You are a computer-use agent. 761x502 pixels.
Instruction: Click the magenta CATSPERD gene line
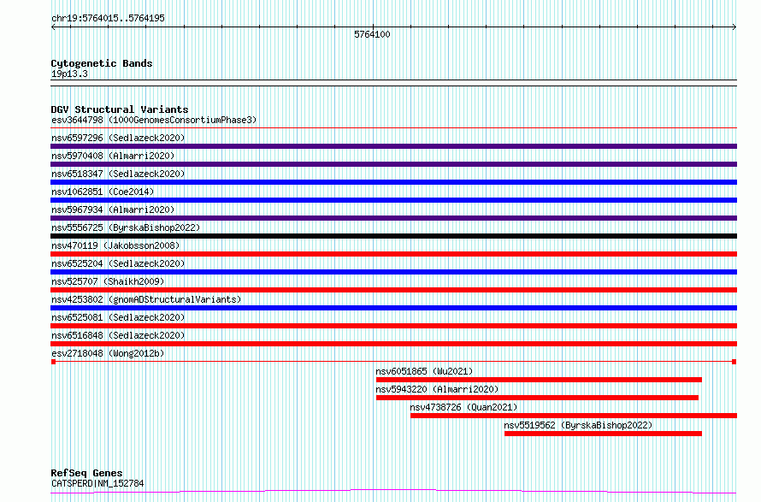(x=393, y=492)
